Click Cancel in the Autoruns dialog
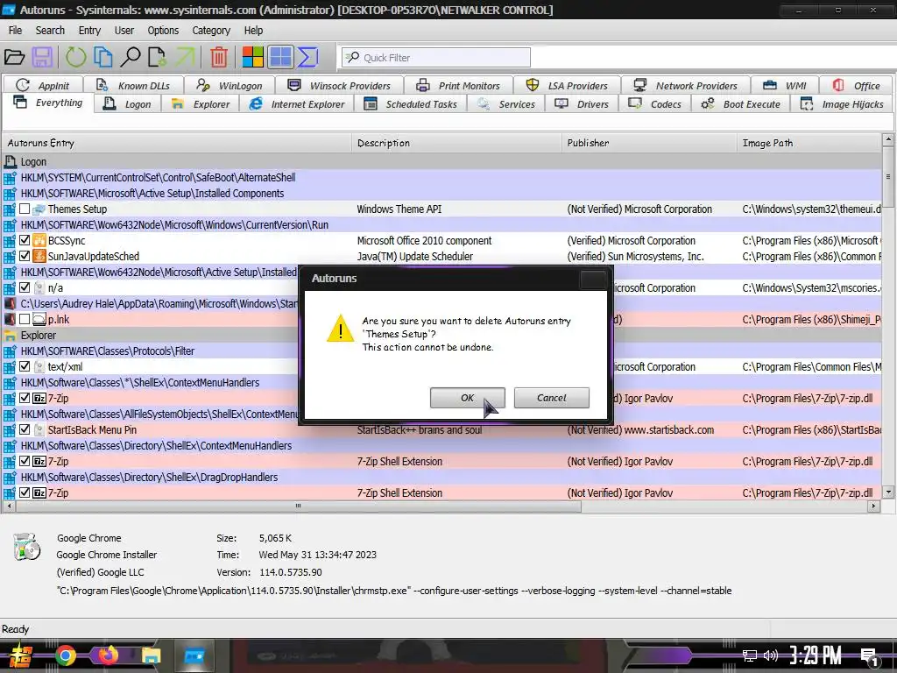 (x=552, y=398)
